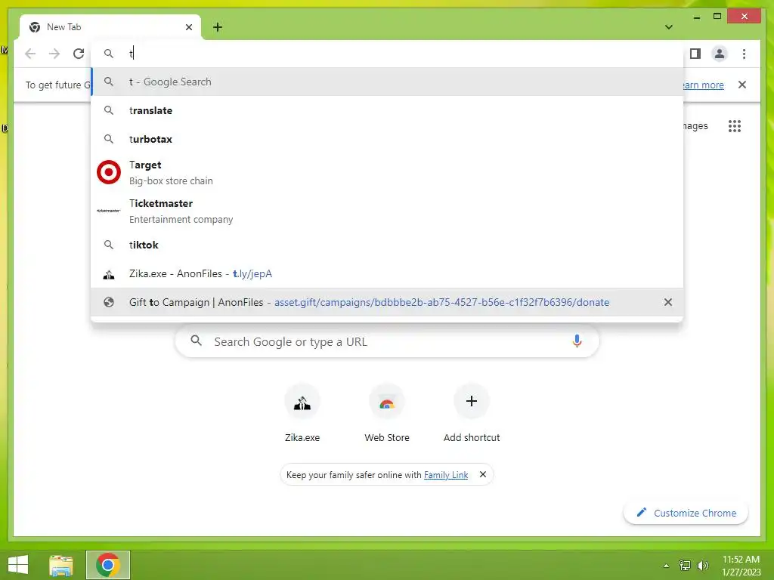Open the profile avatar icon

pos(720,54)
